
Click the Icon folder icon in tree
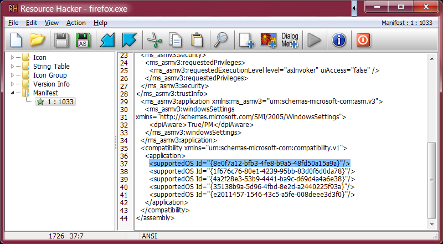pos(26,58)
